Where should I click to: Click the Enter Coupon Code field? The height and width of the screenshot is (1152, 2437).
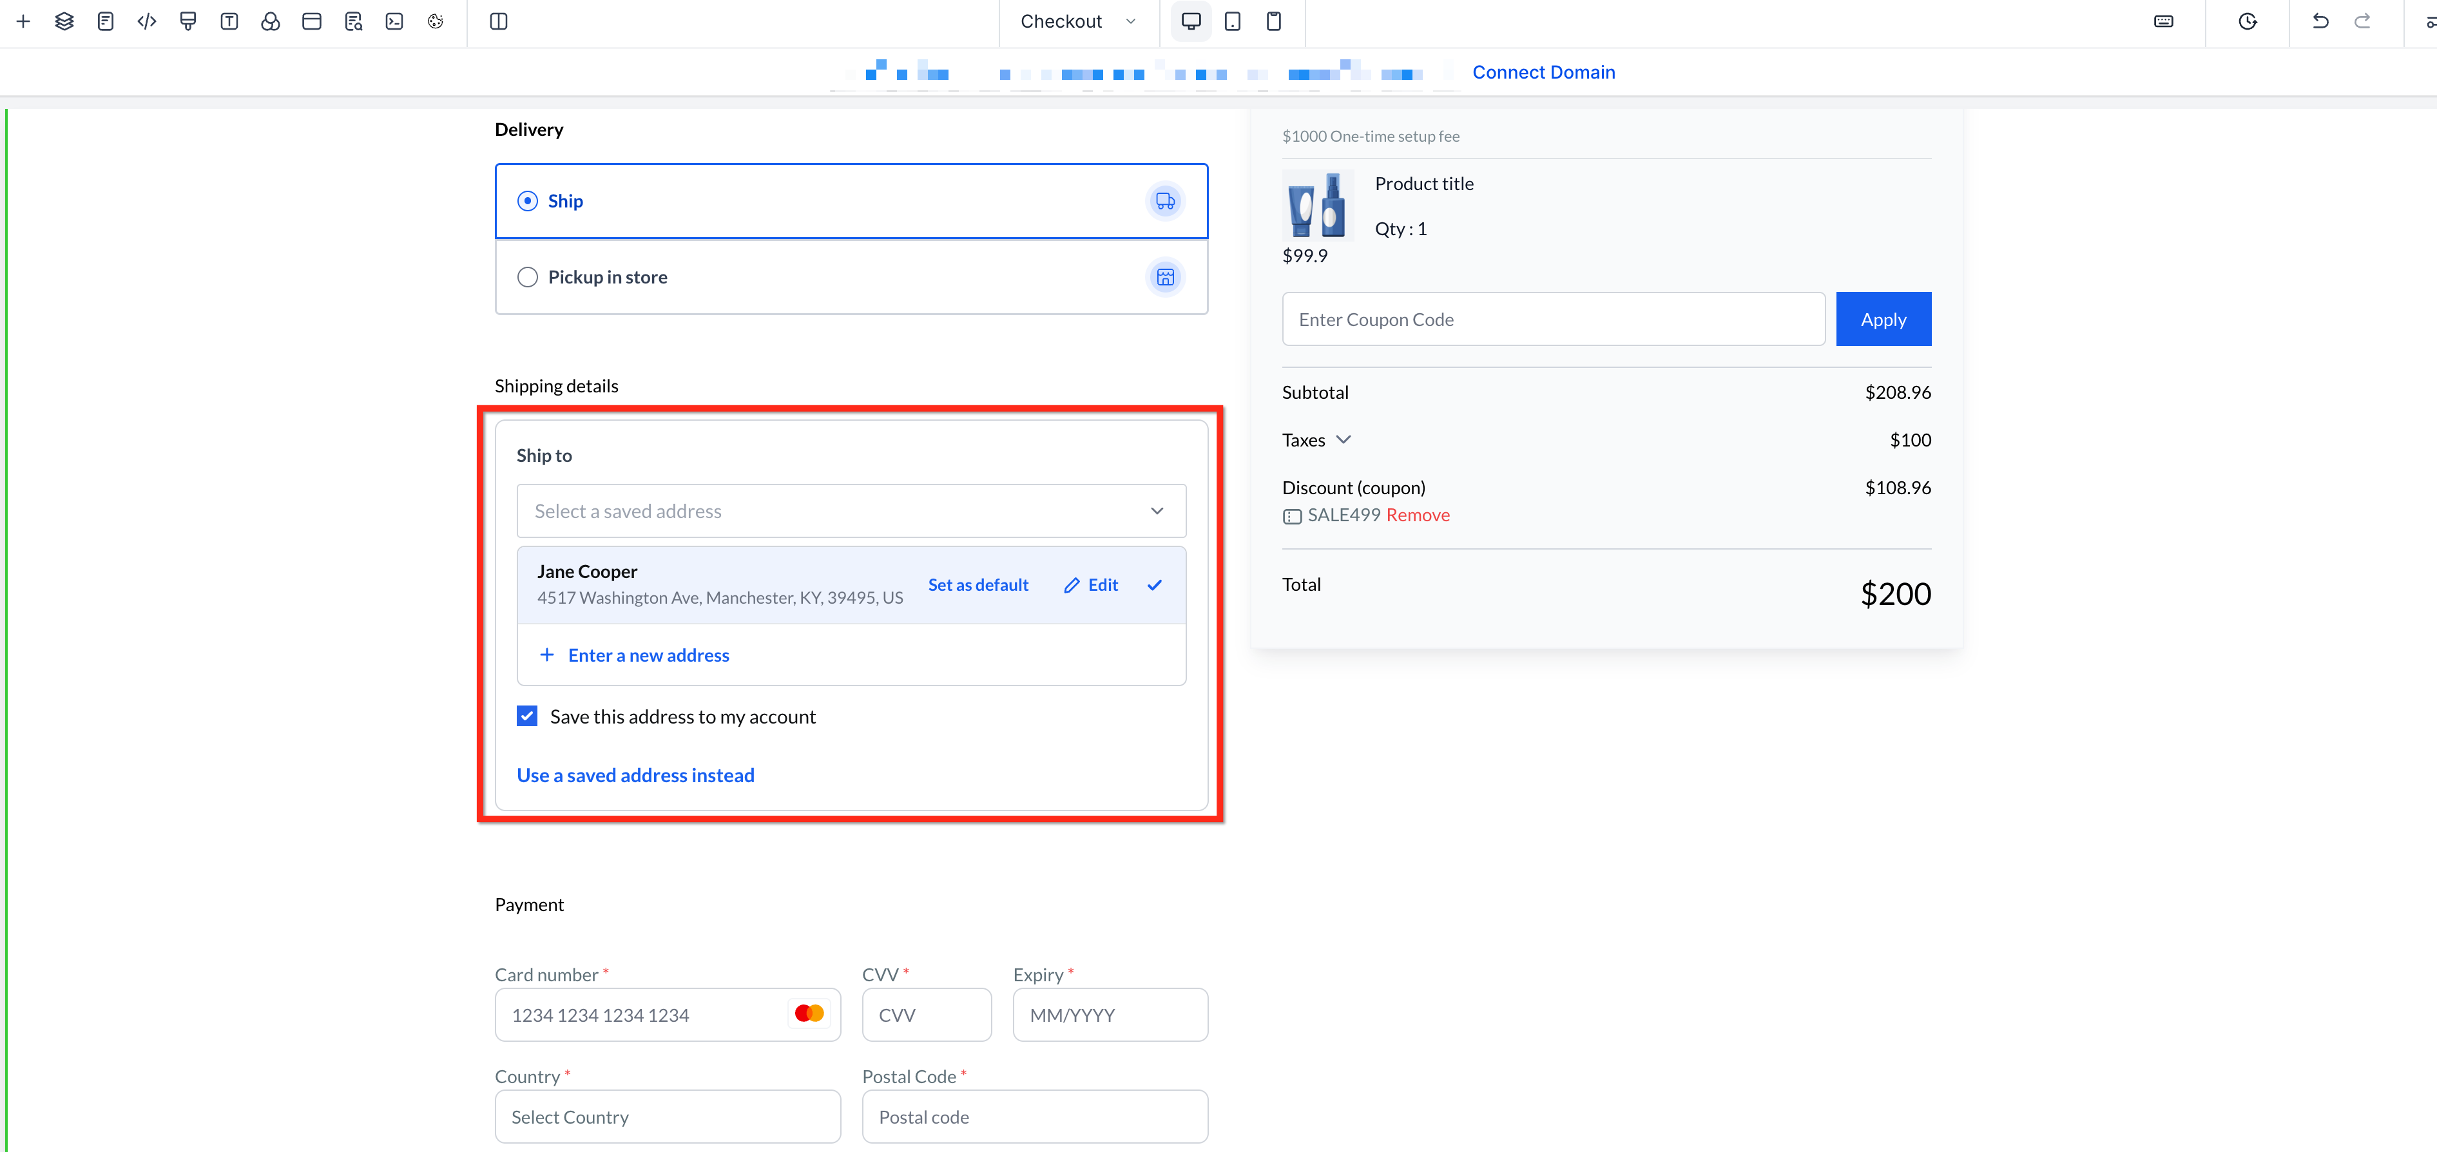[1554, 319]
